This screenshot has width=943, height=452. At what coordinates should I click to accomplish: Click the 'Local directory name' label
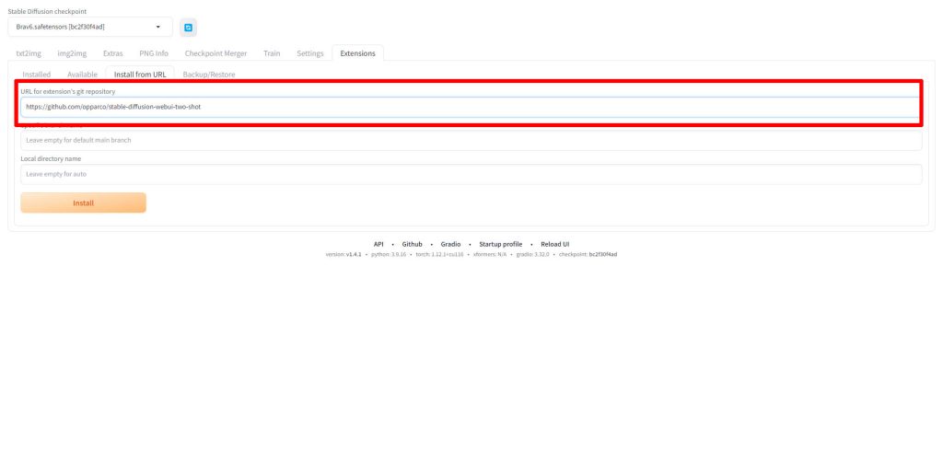pyautogui.click(x=52, y=158)
